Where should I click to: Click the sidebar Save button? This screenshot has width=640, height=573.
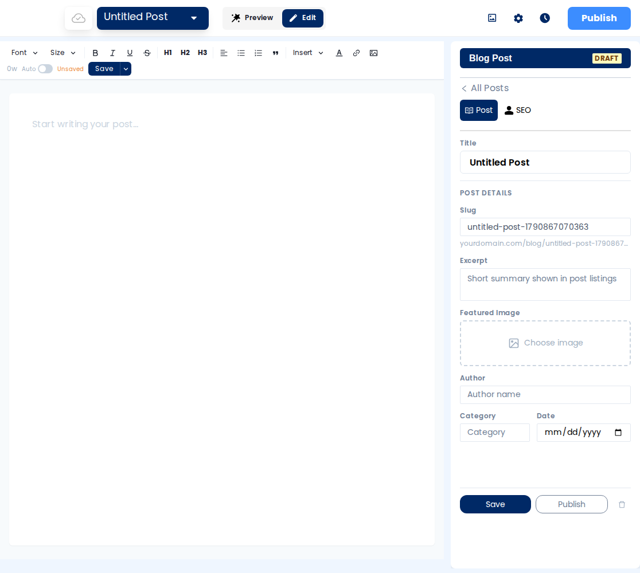point(495,504)
